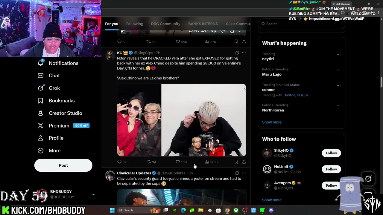The height and width of the screenshot is (215, 383).
Task: Open the floating Grok button
Action: pyautogui.click(x=368, y=179)
